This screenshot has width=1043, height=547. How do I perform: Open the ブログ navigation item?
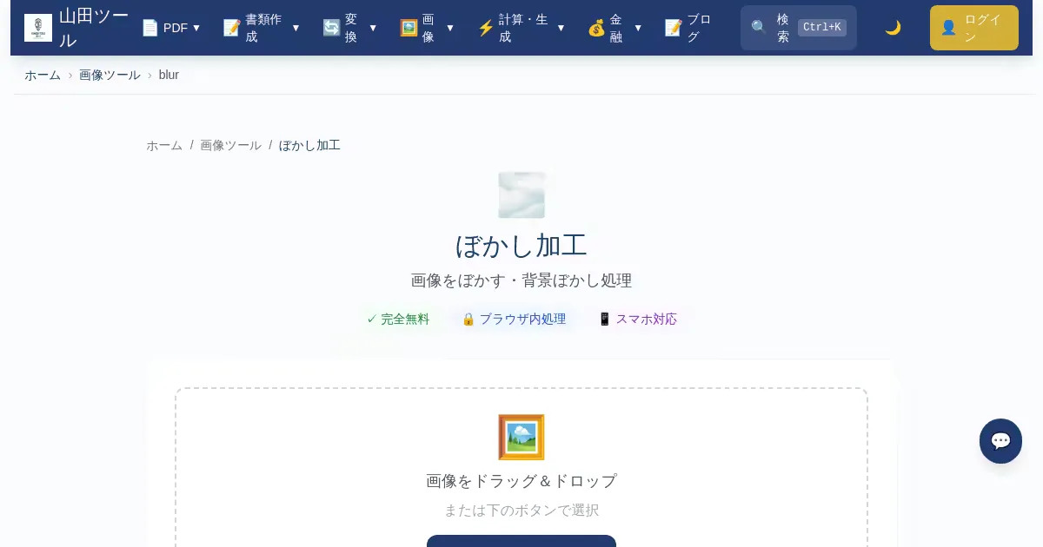click(688, 28)
